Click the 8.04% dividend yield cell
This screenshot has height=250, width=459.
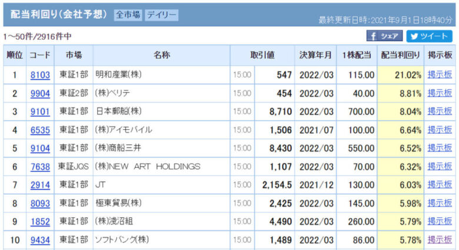(x=401, y=112)
